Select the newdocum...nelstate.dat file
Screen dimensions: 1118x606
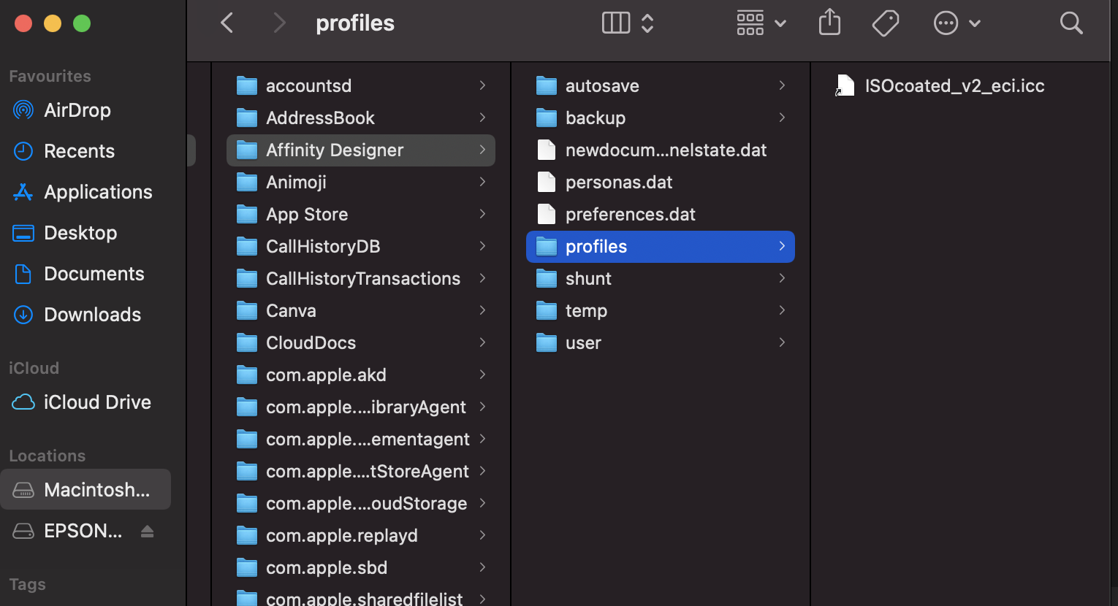pyautogui.click(x=661, y=150)
